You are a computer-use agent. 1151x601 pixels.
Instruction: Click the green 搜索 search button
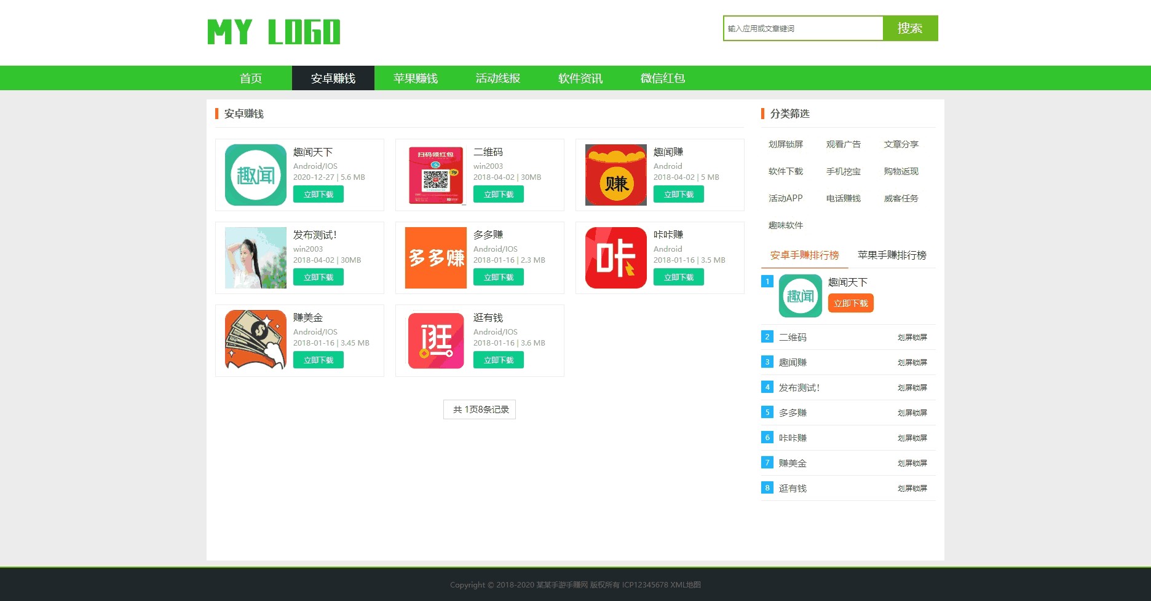tap(910, 28)
